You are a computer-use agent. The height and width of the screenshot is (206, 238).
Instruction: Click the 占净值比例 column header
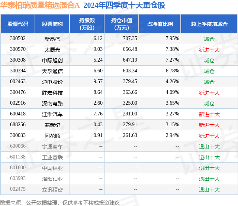pos(160,24)
